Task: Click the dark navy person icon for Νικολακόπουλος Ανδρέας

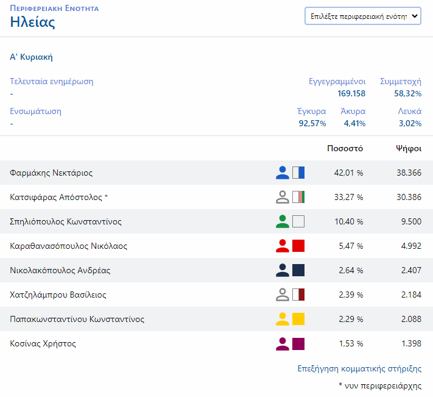Action: (282, 270)
